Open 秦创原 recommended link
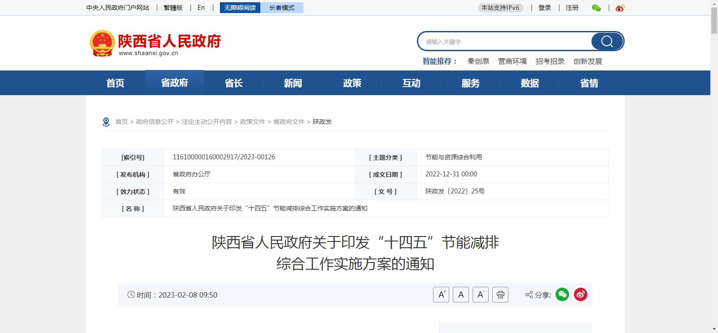 478,61
